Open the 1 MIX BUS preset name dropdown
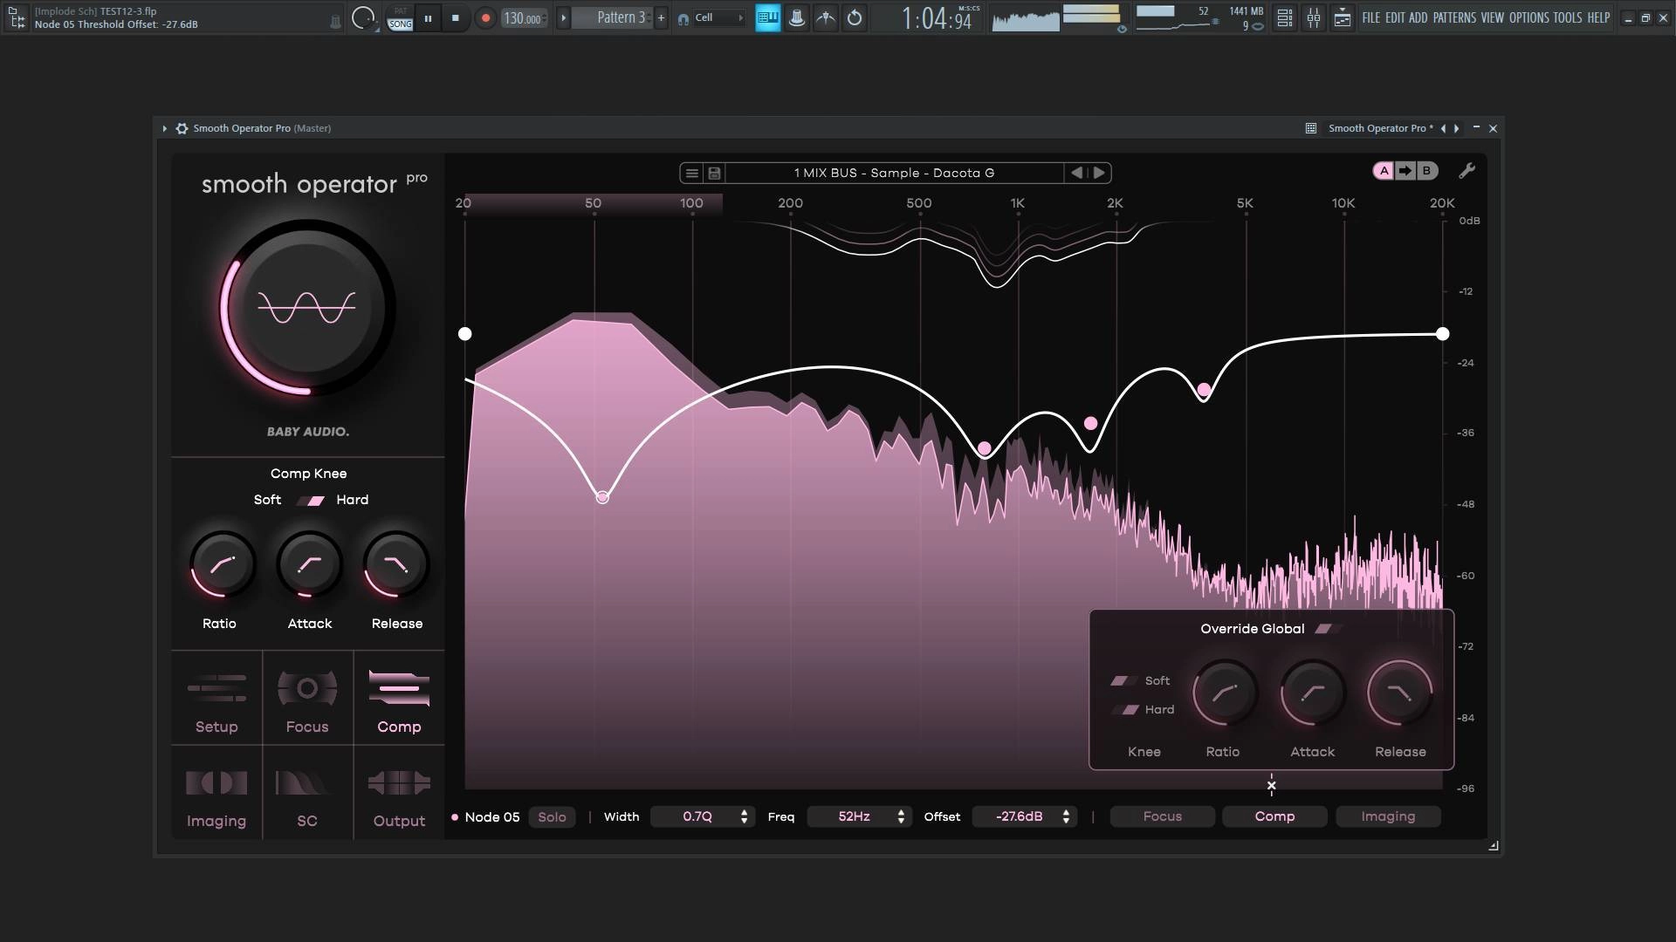 894,173
